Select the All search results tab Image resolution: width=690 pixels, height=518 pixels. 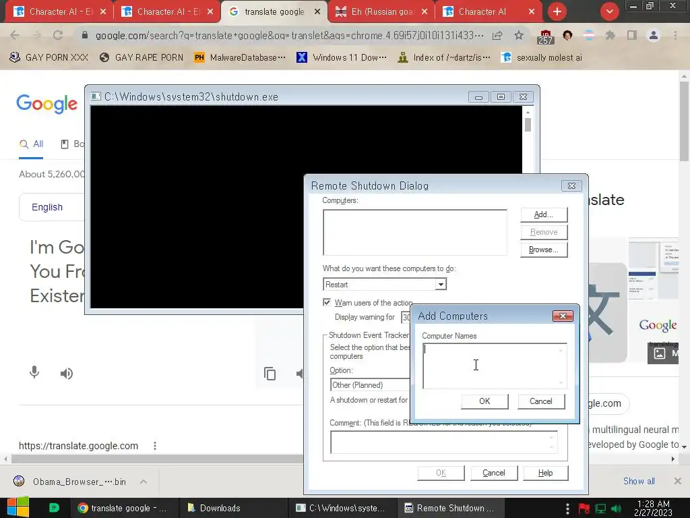tap(31, 144)
